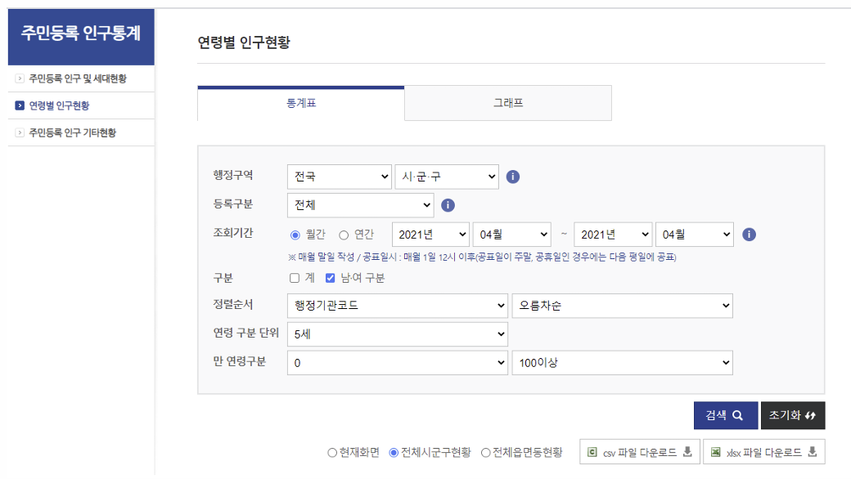Click 행정구역 field label
Viewport: 851px width, 479px height.
coord(233,175)
